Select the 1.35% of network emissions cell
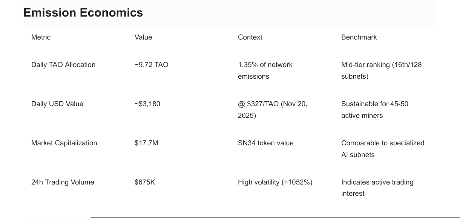 (x=265, y=70)
